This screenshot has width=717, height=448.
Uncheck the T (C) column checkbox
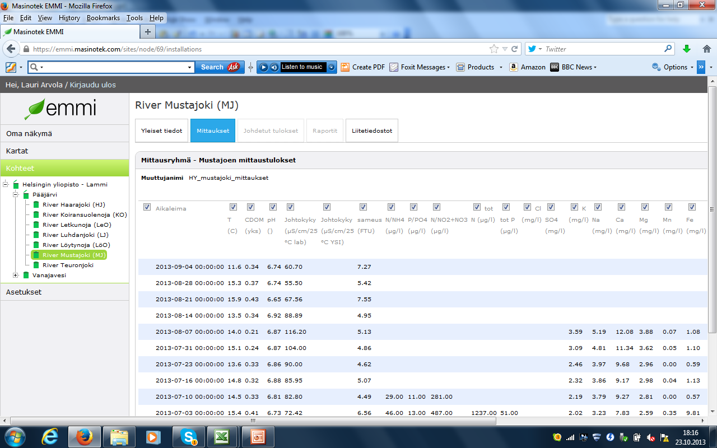click(232, 207)
